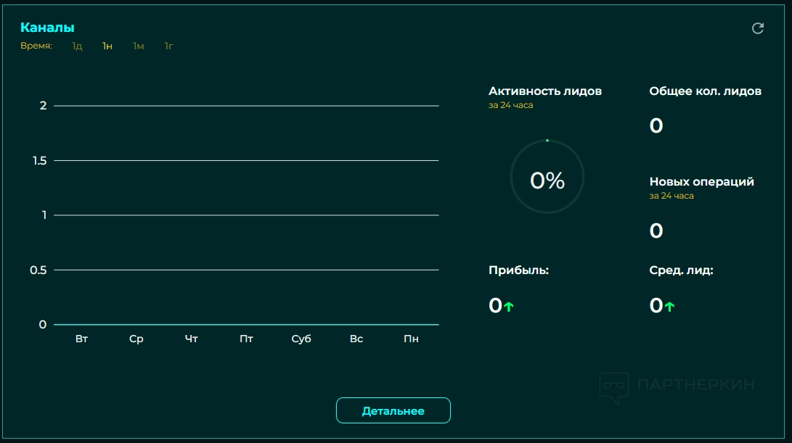Click the Общее кол. лидов zero value

656,125
